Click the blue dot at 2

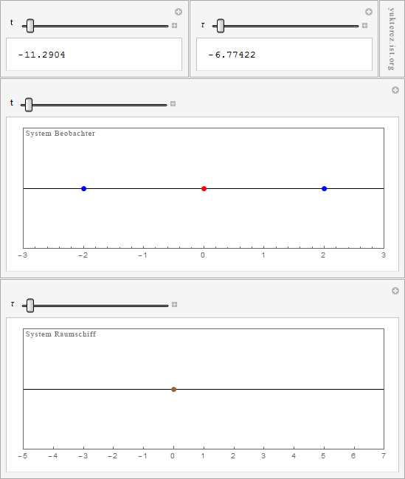tap(324, 189)
